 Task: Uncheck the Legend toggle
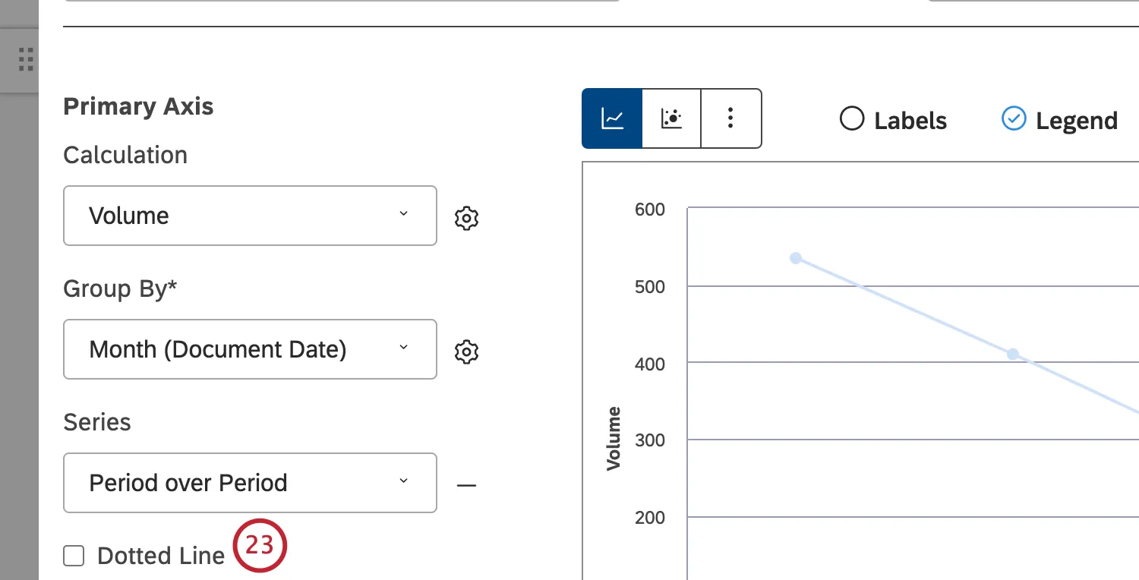[1014, 119]
